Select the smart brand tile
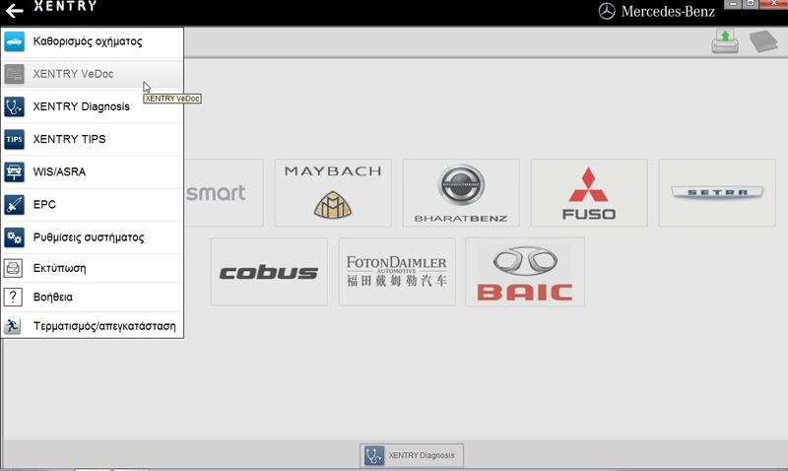Image resolution: width=788 pixels, height=471 pixels. coord(224,193)
